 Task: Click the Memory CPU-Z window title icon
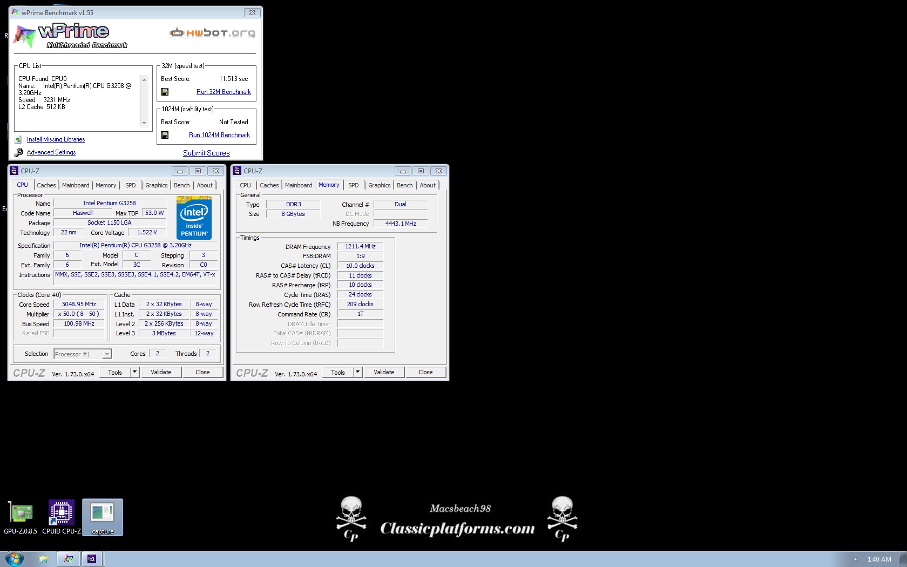tap(237, 171)
